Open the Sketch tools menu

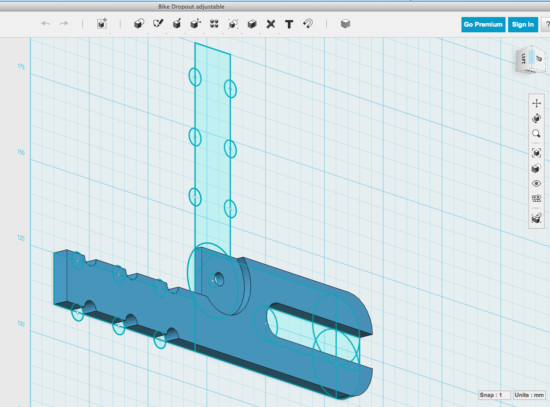point(158,24)
